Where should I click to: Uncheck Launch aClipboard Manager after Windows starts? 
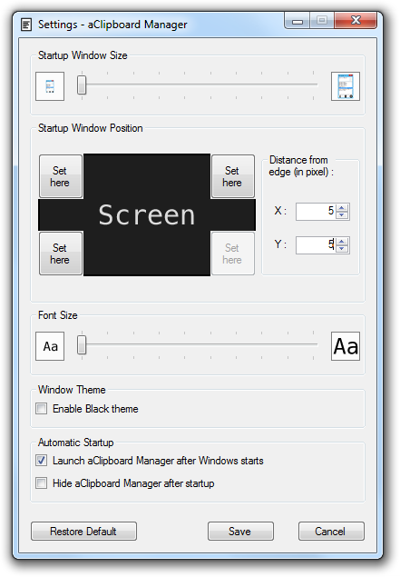(41, 461)
